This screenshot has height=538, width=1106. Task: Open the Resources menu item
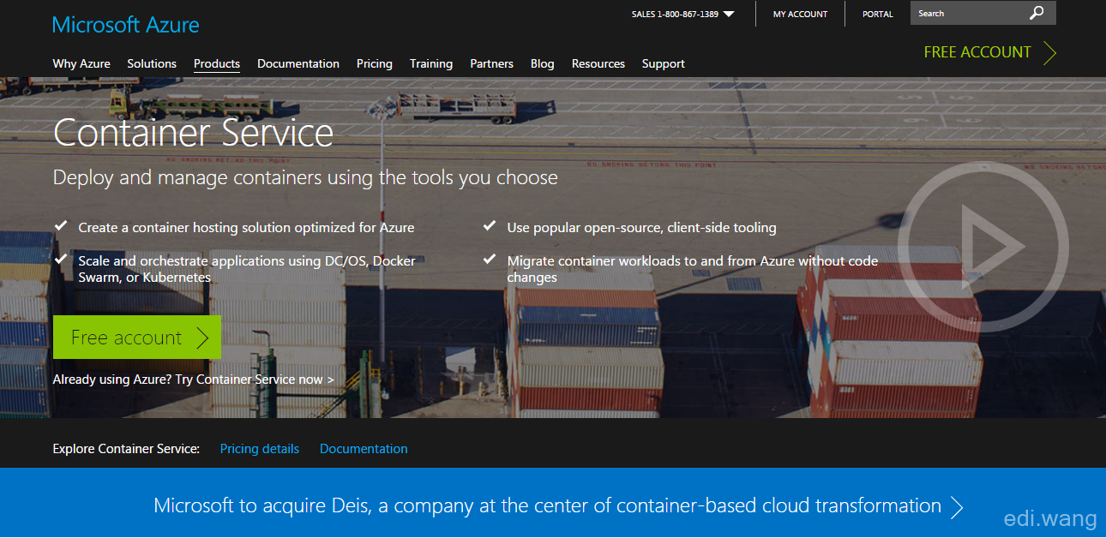point(598,63)
